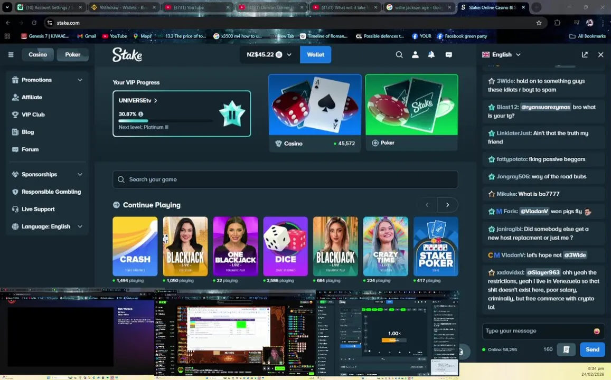Switch to the Poker tab
This screenshot has height=380, width=611.
tap(72, 54)
